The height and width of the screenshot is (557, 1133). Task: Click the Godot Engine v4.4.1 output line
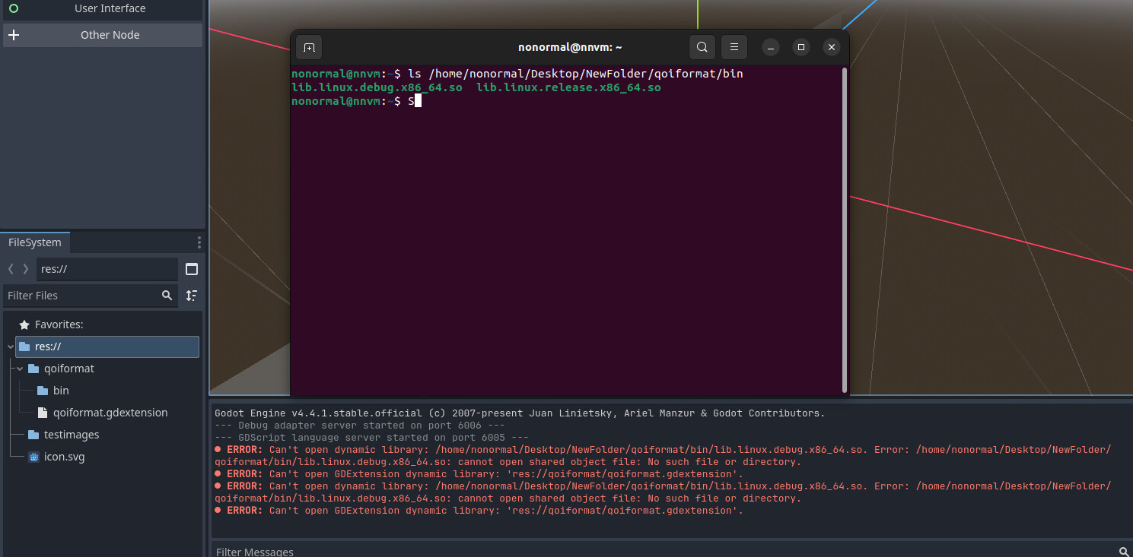coord(520,413)
